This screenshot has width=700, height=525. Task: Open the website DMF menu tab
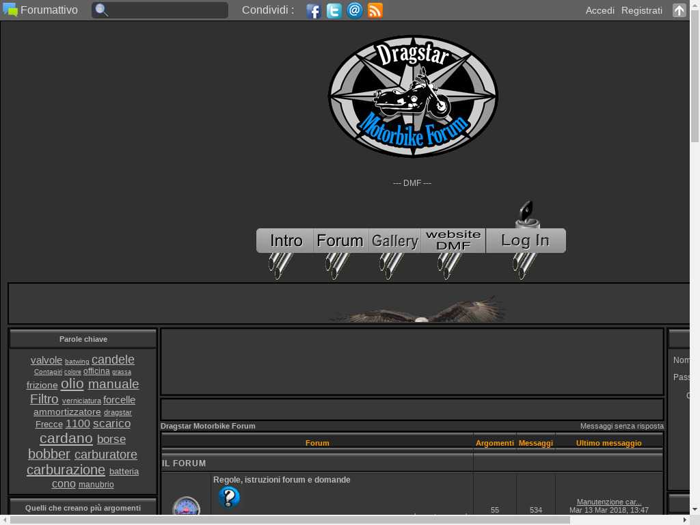(x=453, y=241)
